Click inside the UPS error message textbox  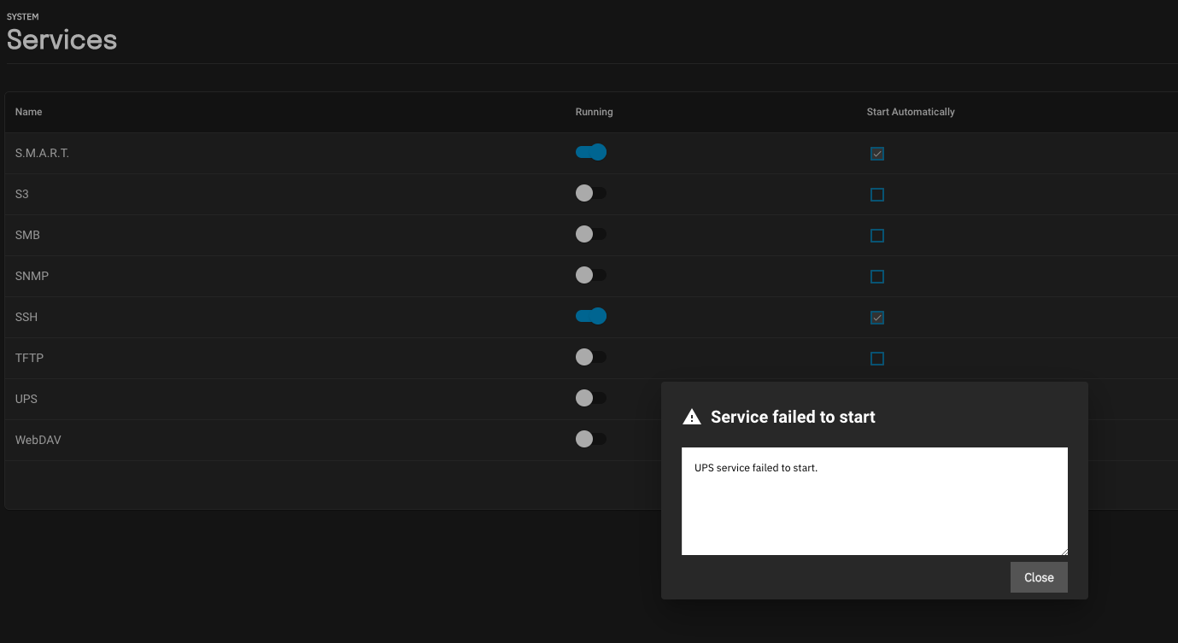tap(875, 501)
